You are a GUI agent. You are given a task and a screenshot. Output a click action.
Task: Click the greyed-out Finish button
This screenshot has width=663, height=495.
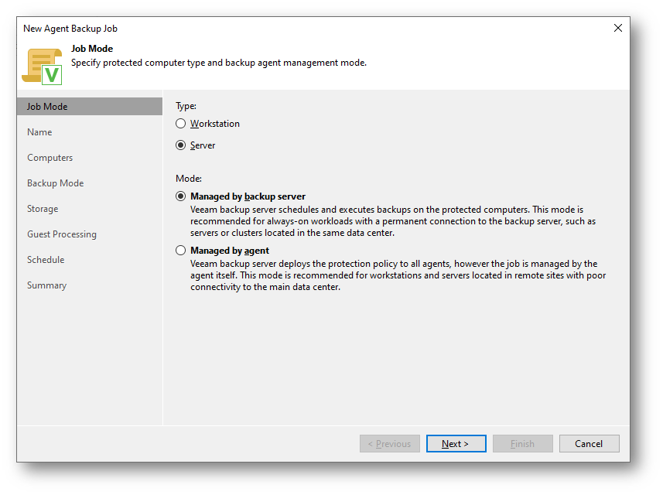point(522,444)
